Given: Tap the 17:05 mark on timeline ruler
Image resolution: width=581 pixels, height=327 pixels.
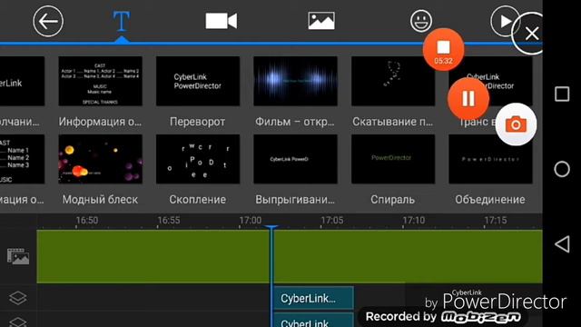Looking at the screenshot, I should point(331,220).
